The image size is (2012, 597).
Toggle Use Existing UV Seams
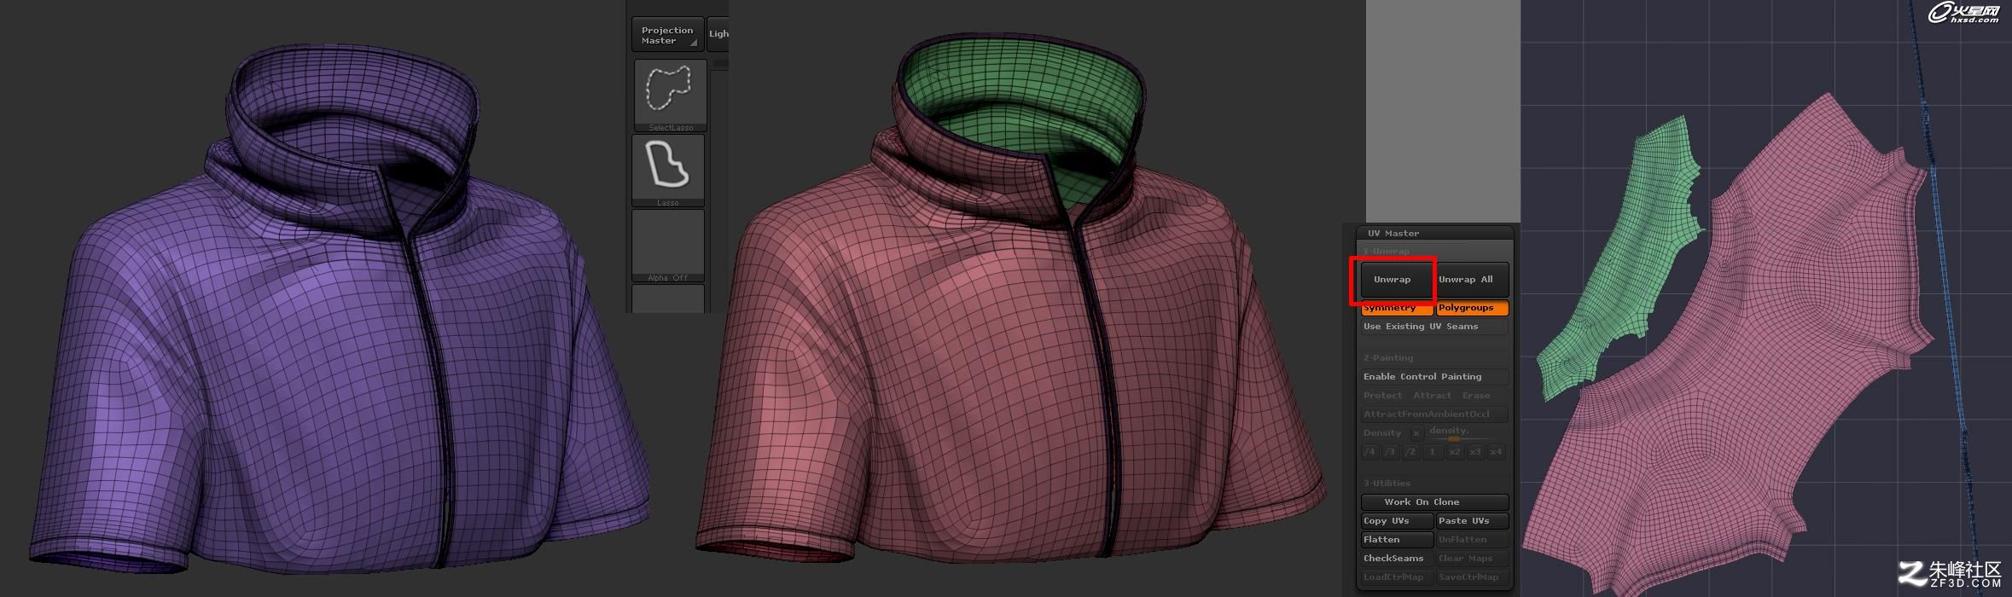[1434, 327]
